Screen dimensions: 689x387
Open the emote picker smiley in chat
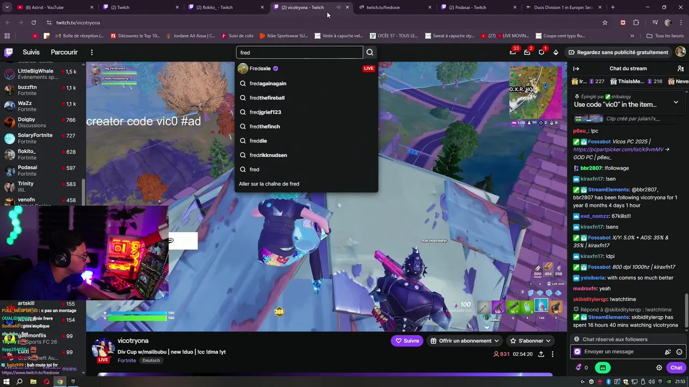pos(679,352)
